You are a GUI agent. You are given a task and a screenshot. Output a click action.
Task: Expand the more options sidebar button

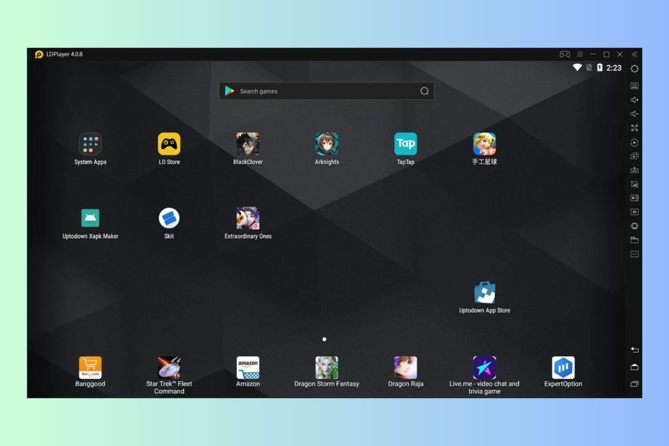(x=634, y=254)
